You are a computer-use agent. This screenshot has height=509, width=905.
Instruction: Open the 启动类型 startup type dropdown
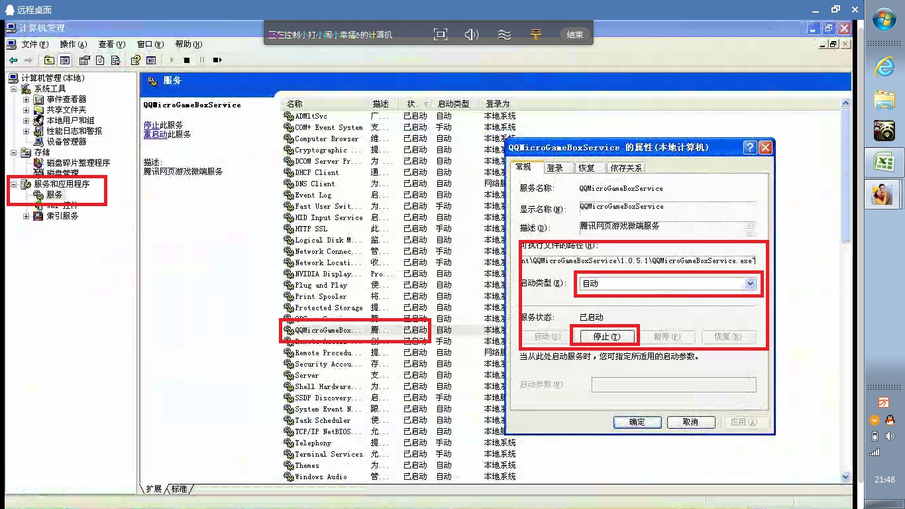(750, 284)
